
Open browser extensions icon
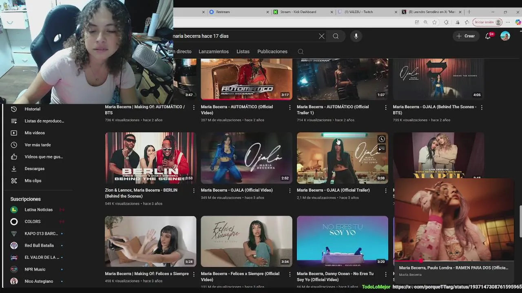[x=446, y=22]
